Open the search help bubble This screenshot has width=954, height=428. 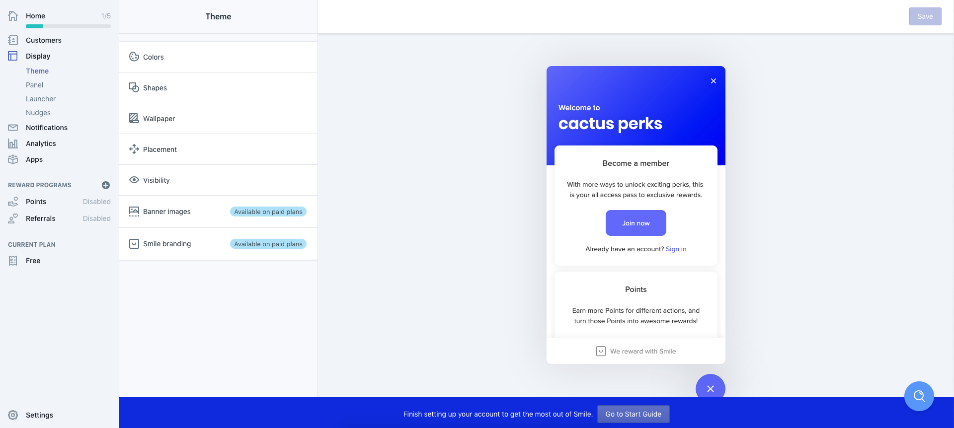pyautogui.click(x=919, y=396)
